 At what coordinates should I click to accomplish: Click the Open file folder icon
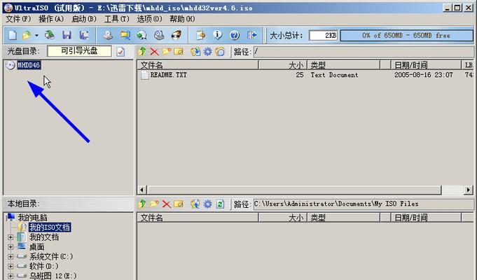click(27, 35)
